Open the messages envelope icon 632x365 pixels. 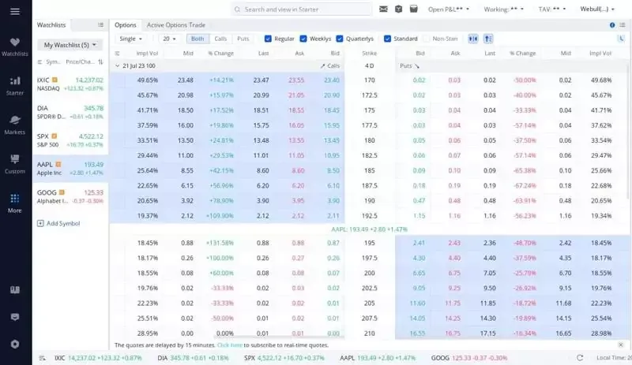[383, 9]
